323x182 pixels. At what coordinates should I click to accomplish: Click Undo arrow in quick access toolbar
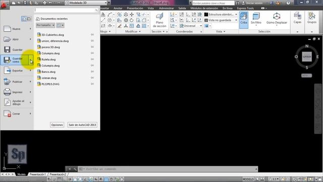click(50, 3)
